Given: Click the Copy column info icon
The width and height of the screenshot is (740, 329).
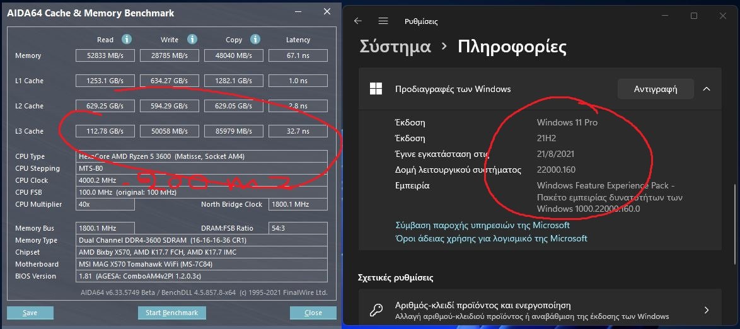Looking at the screenshot, I should pyautogui.click(x=255, y=39).
